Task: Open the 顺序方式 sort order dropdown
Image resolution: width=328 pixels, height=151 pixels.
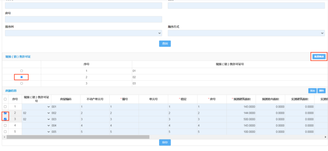Action: pos(246,33)
